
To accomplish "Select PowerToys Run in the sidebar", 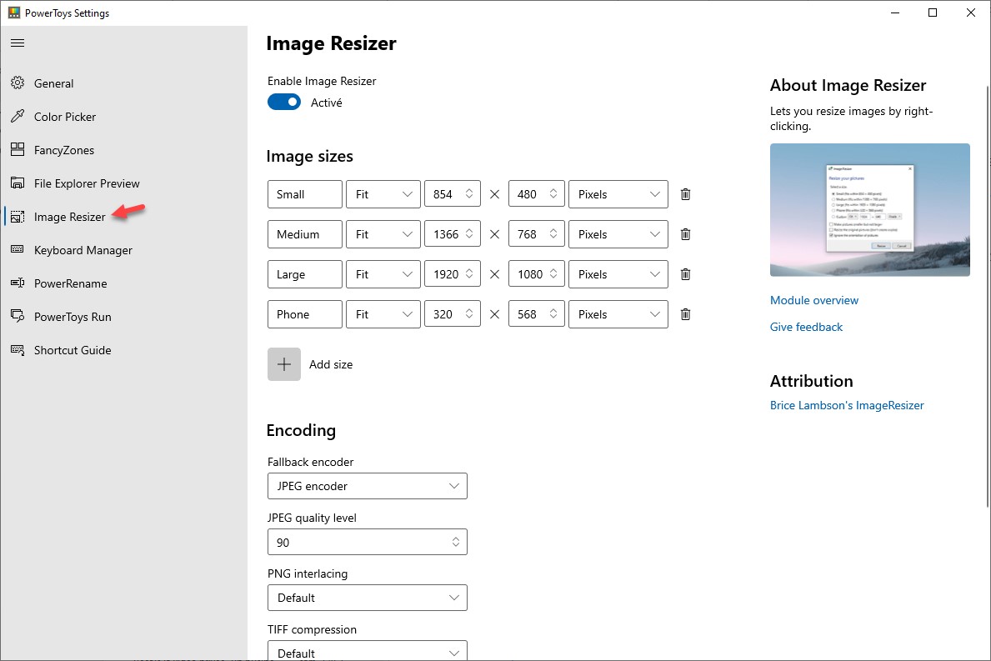I will pyautogui.click(x=72, y=317).
